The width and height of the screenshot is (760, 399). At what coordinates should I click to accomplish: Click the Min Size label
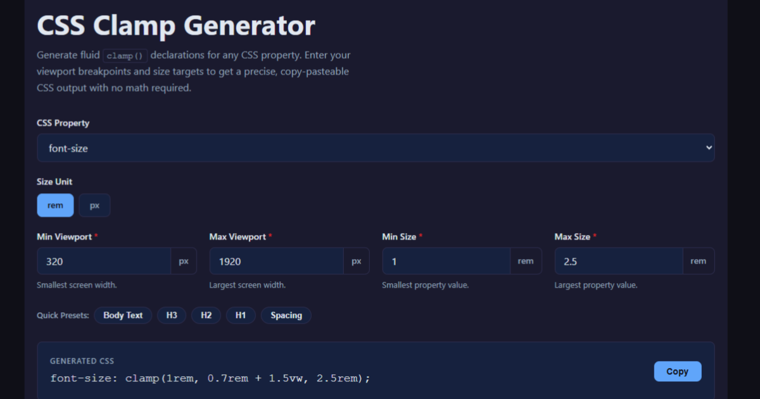[x=399, y=237]
